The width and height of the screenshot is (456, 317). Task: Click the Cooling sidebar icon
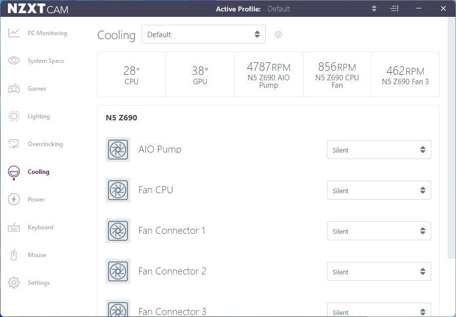point(14,172)
